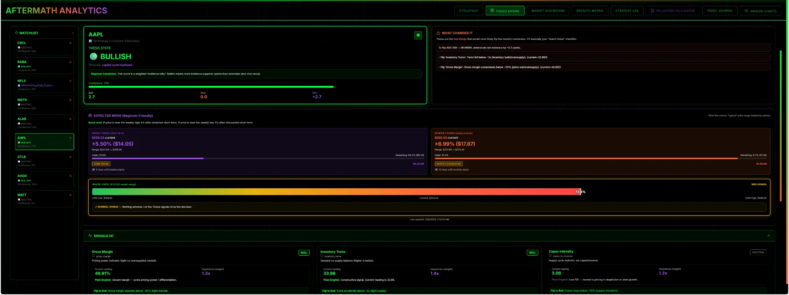Viewport: 789px width, 295px height.
Task: Click the gross_margin info icon
Action: click(93, 256)
